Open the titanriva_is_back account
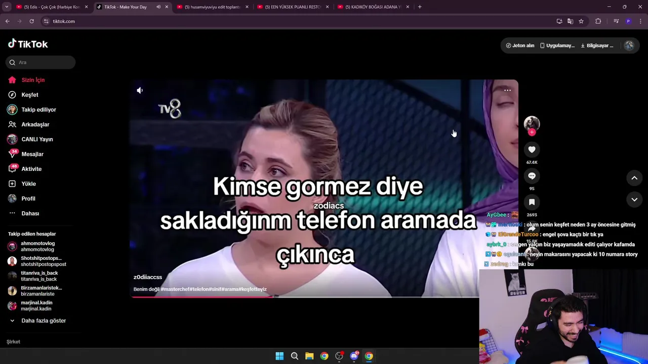648x364 pixels. coord(39,276)
